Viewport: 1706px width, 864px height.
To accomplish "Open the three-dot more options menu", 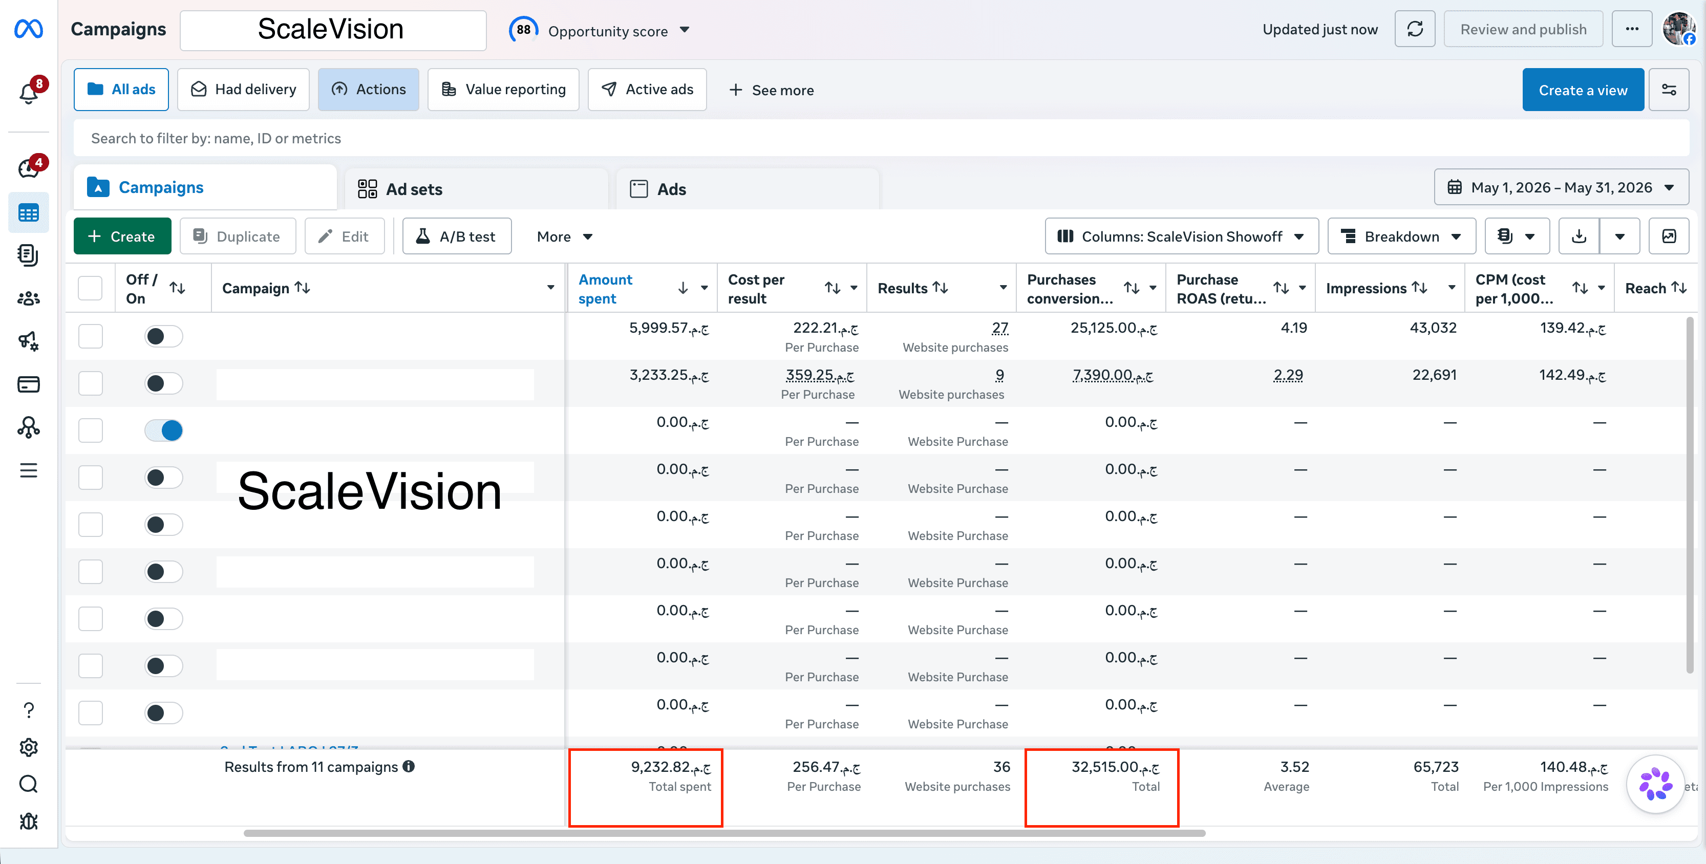I will coord(1632,29).
